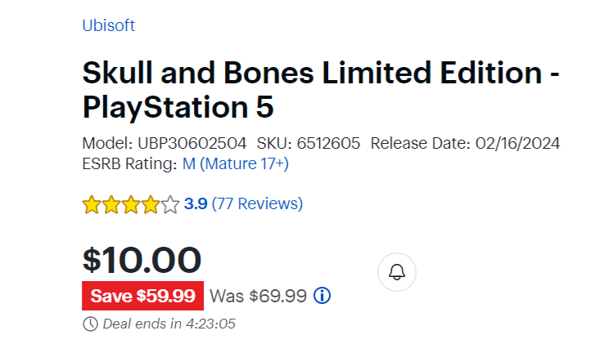Click the third yellow rating star

coord(130,204)
